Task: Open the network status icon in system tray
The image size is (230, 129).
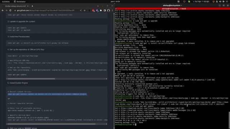Action: pyautogui.click(x=217, y=1)
